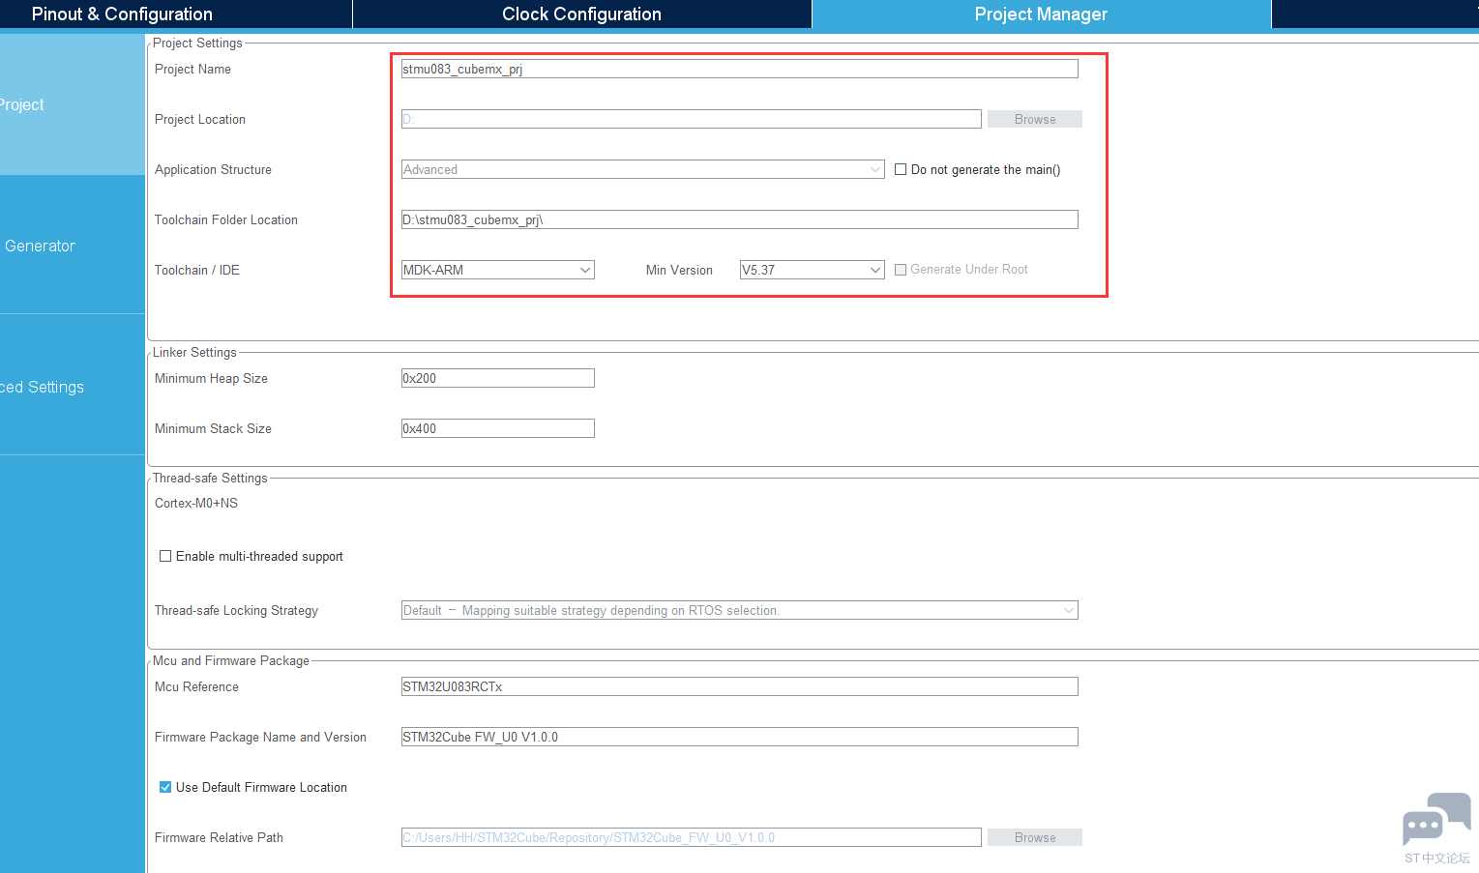This screenshot has height=873, width=1479.
Task: Expand the Thread-safe Locking Strategy dropdown
Action: pos(739,610)
